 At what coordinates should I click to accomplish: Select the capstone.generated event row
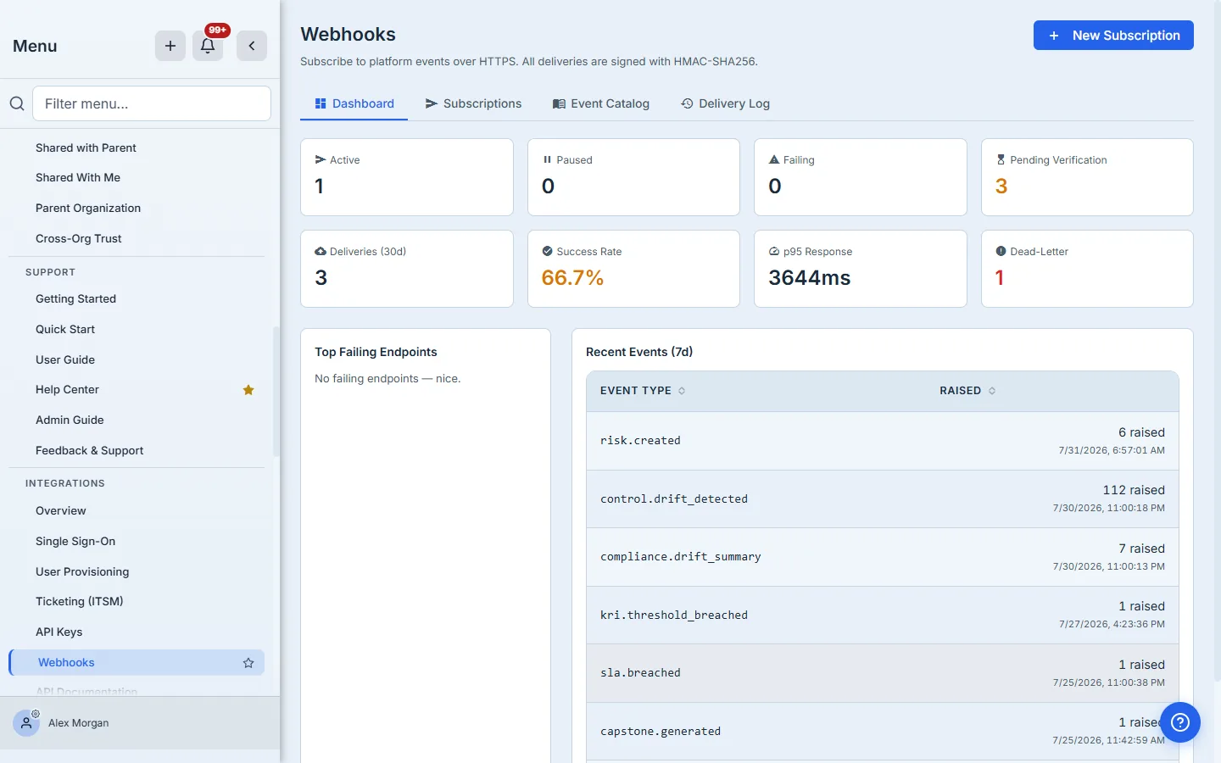(x=883, y=731)
